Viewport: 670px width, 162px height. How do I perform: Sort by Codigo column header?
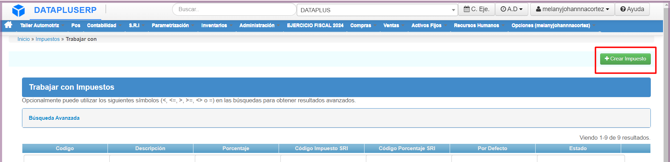tap(65, 148)
